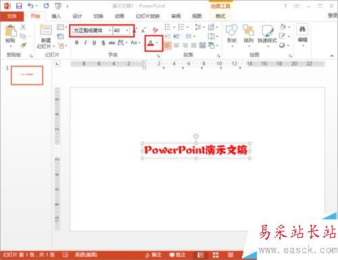This screenshot has height=260, width=338.
Task: Click the Undo arrow icon
Action: tap(31, 5)
